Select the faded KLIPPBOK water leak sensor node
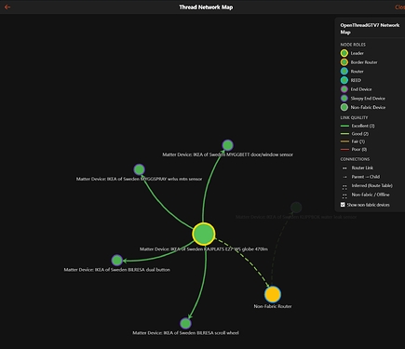This screenshot has width=405, height=349. tap(296, 208)
